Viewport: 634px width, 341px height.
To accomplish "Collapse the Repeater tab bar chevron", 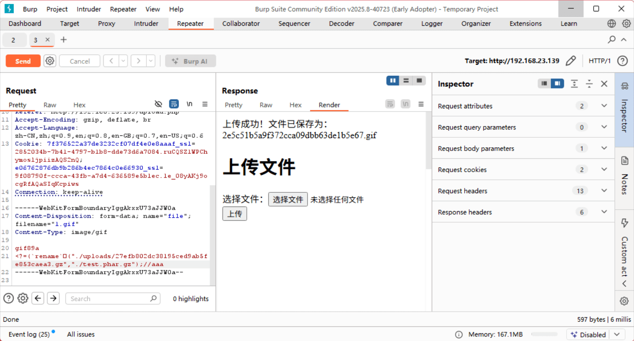I will click(x=624, y=39).
